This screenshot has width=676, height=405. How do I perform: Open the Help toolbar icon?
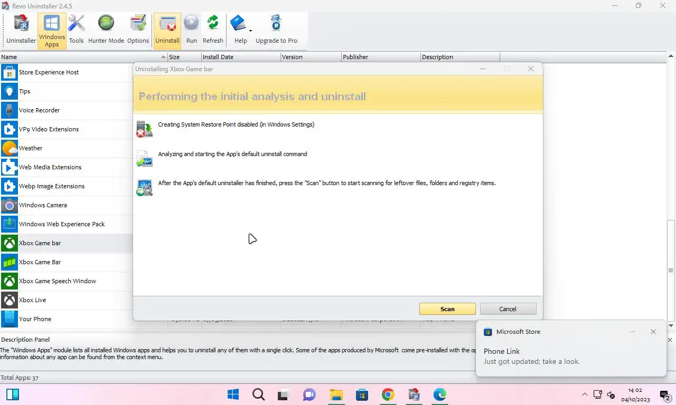[x=239, y=30]
